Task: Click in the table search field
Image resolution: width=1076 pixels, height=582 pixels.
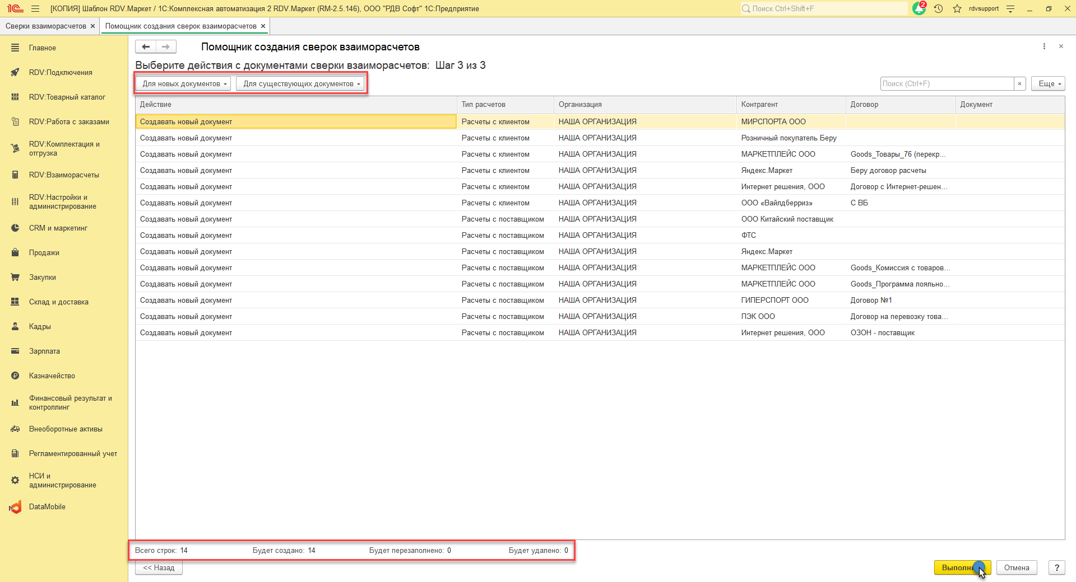Action: pyautogui.click(x=947, y=84)
